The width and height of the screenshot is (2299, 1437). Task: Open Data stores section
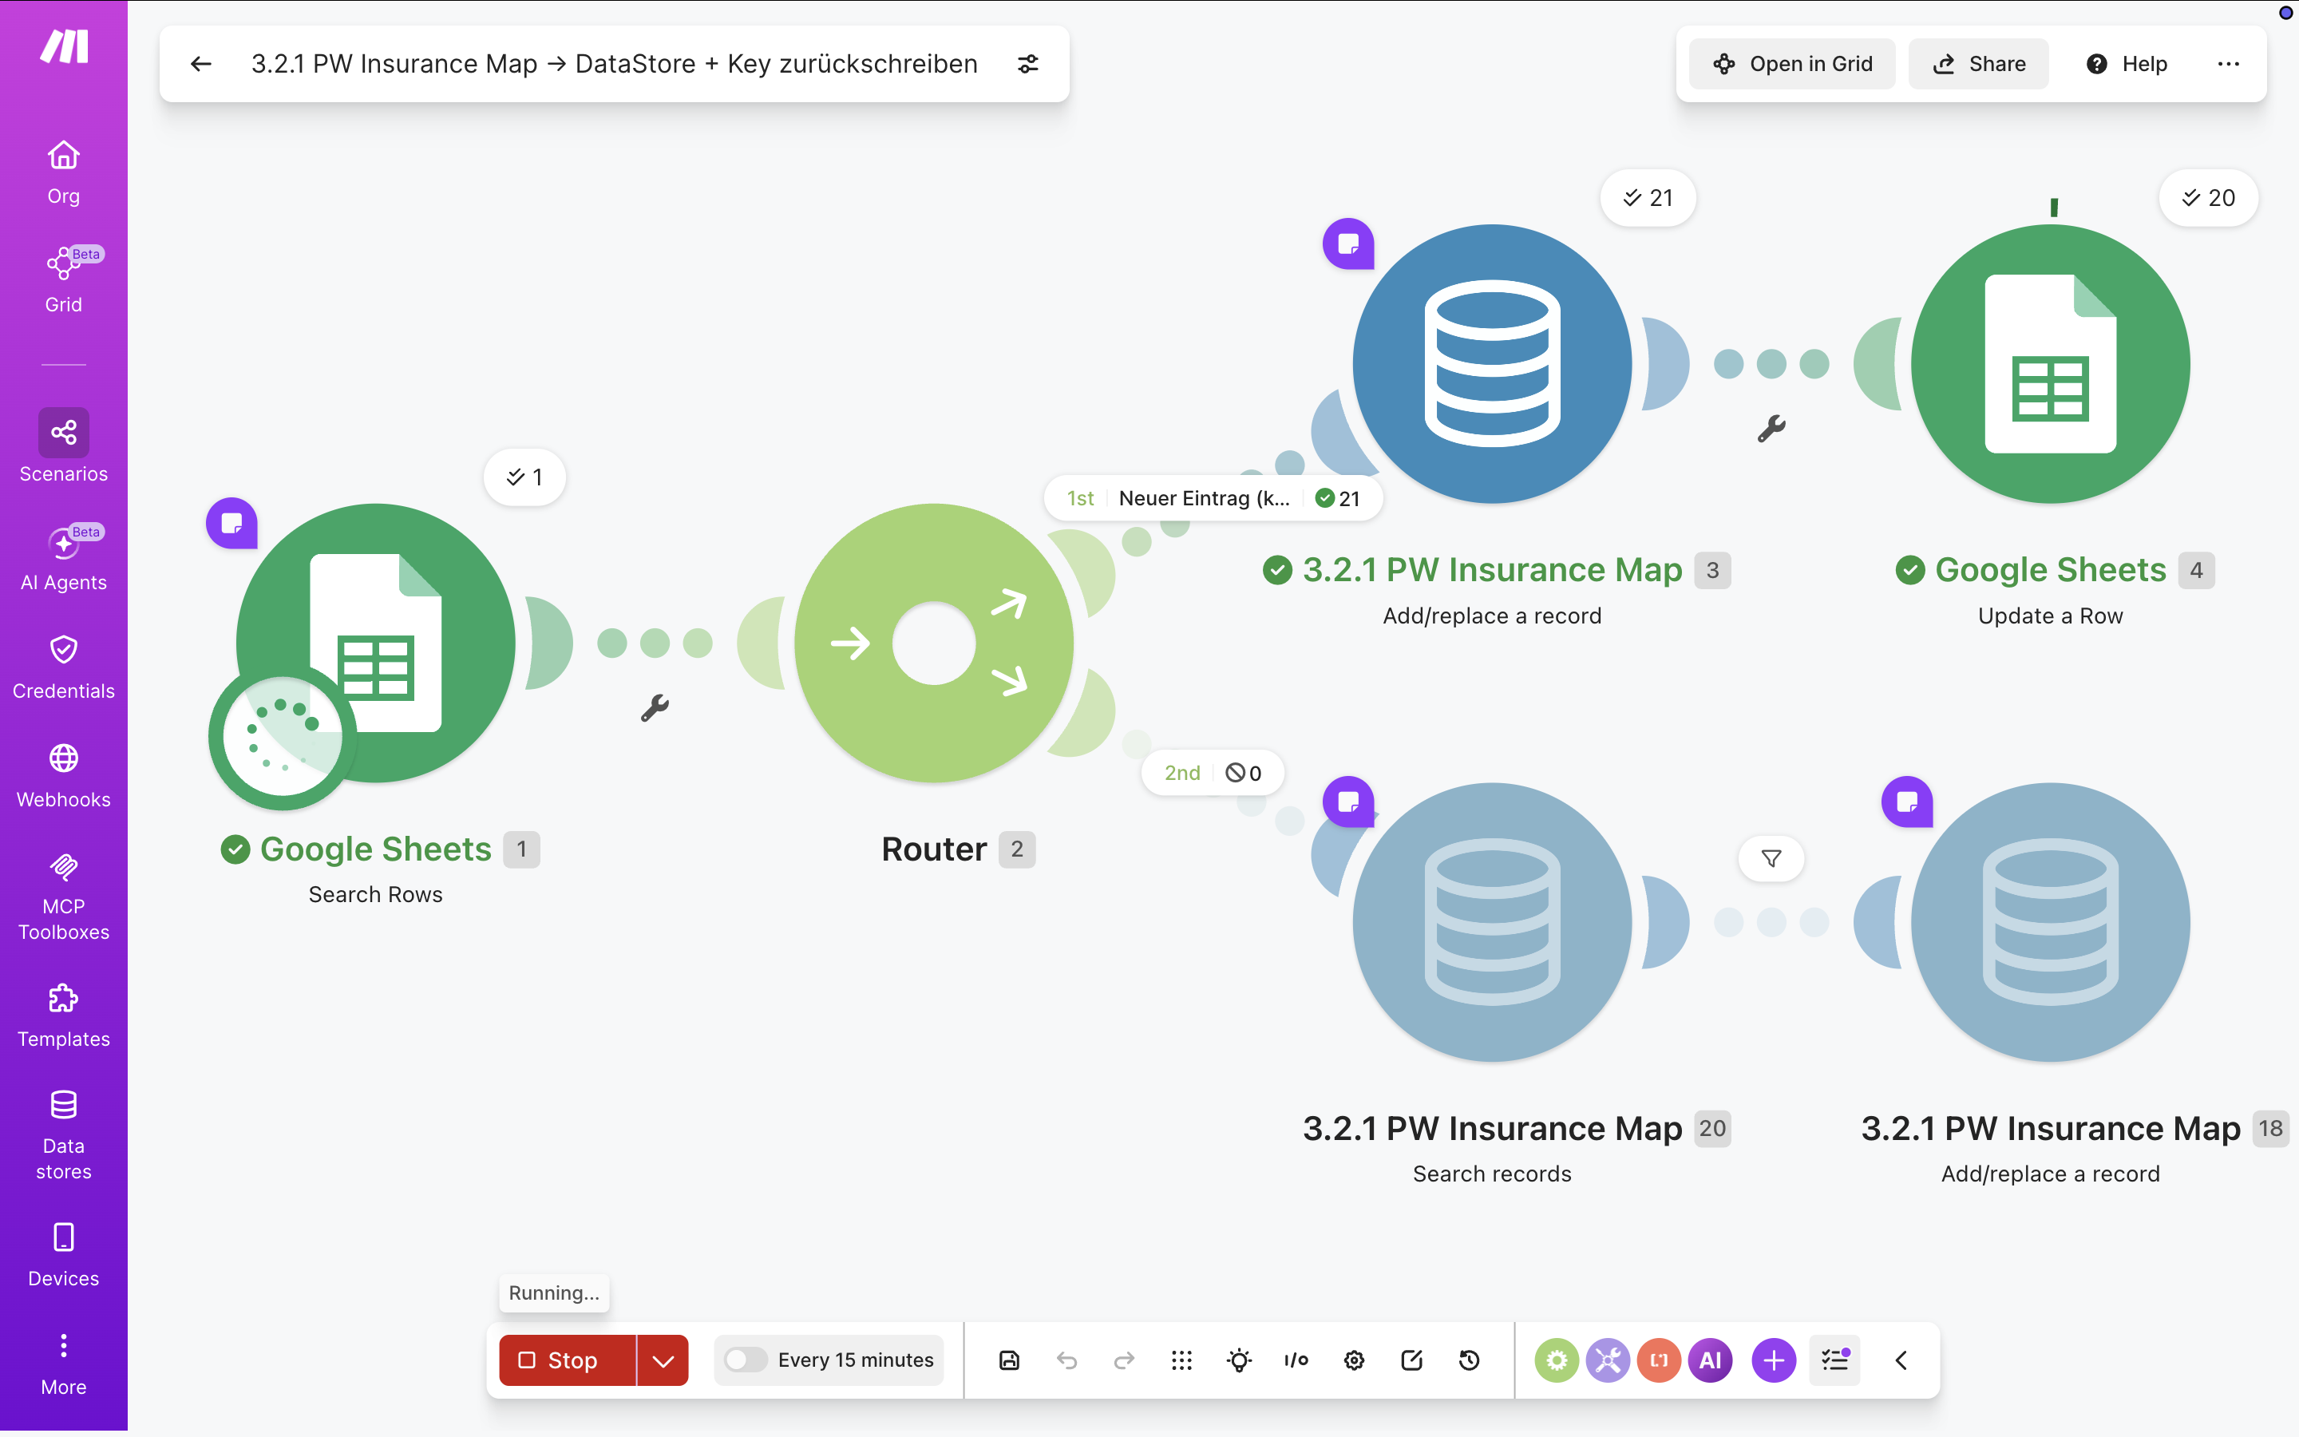(64, 1134)
